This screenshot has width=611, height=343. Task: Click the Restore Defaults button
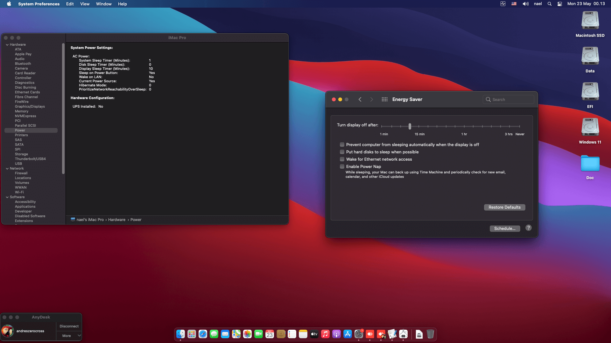point(504,207)
